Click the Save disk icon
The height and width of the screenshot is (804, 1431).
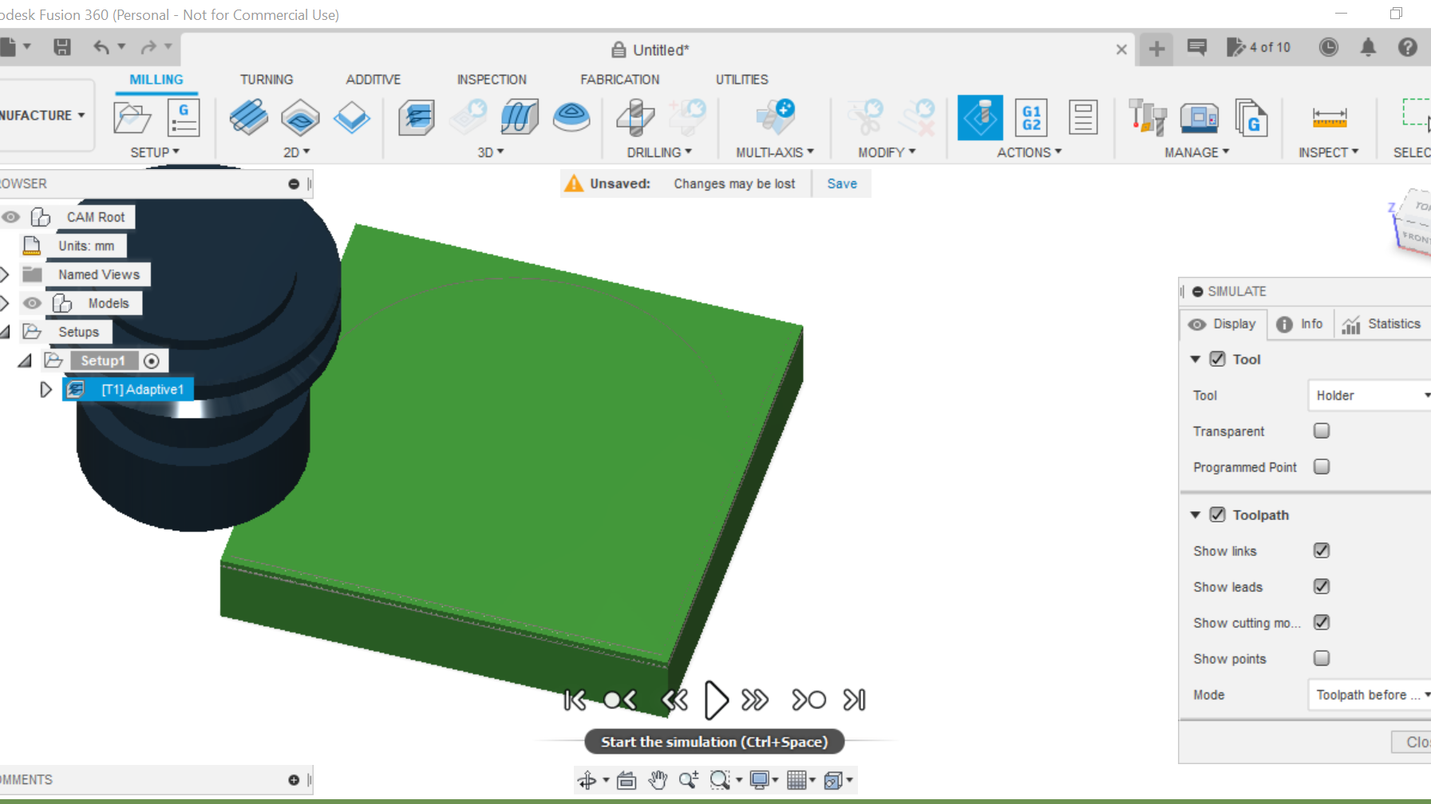[x=62, y=47]
